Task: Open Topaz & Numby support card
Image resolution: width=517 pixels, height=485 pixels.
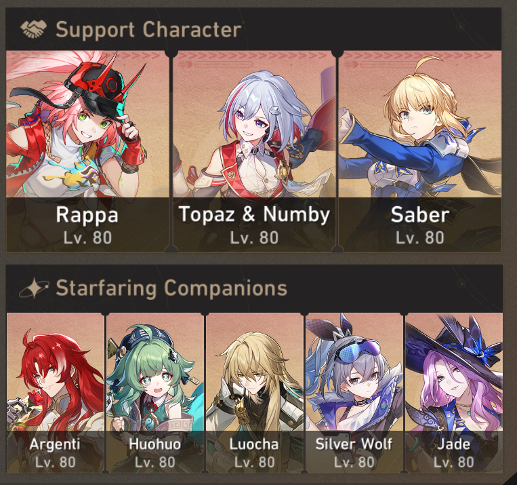Action: [x=254, y=151]
